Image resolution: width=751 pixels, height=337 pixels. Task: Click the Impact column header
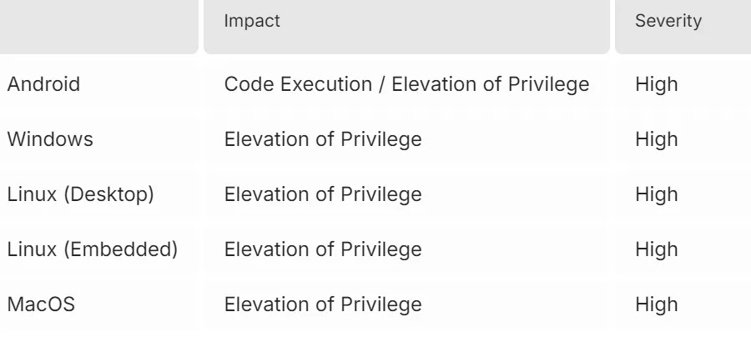click(252, 23)
